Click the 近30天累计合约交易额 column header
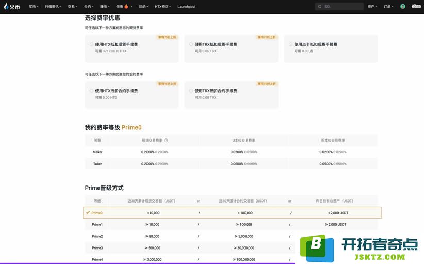 point(243,201)
